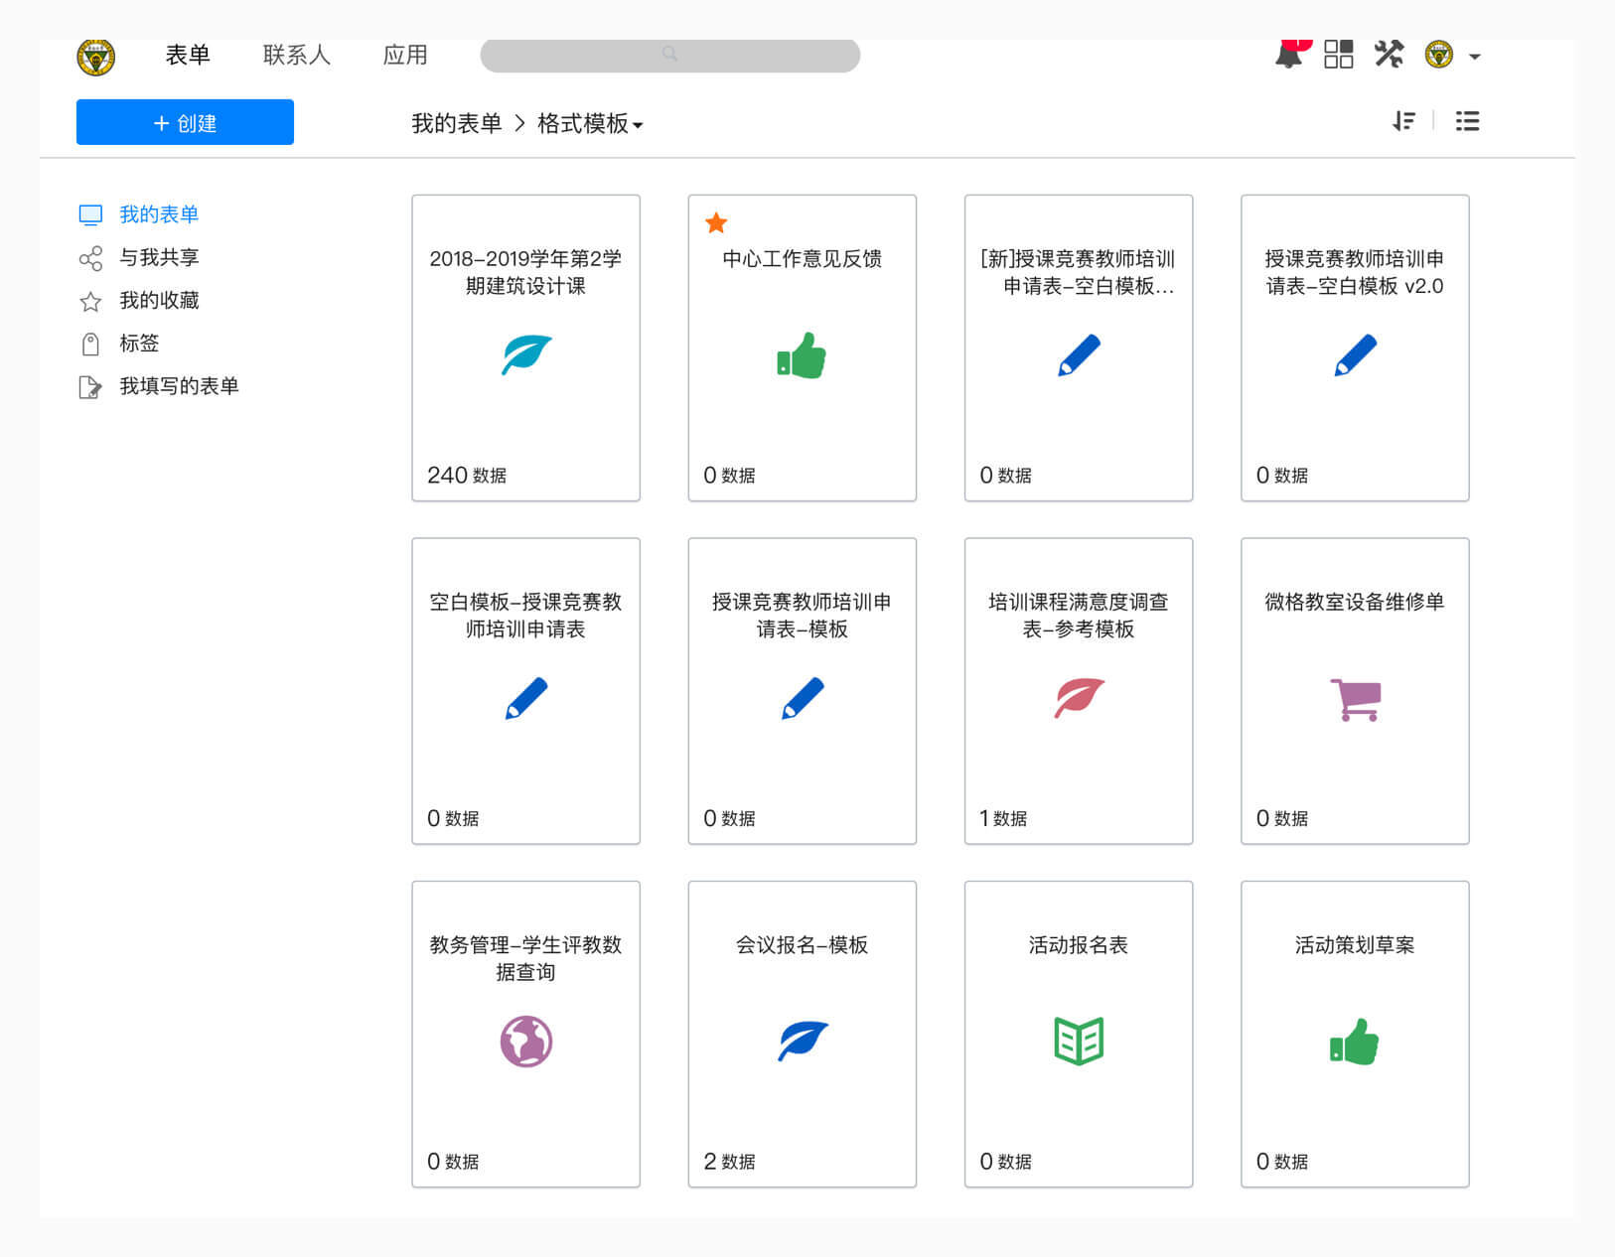Open the tools wrench icon
Viewport: 1615px width, 1257px height.
click(1389, 54)
